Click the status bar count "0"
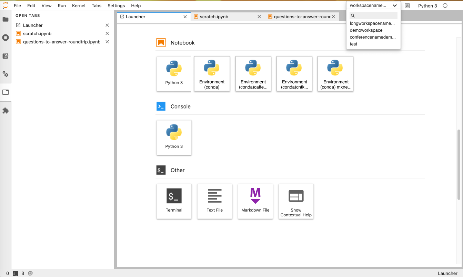This screenshot has height=277, width=463. click(8, 274)
